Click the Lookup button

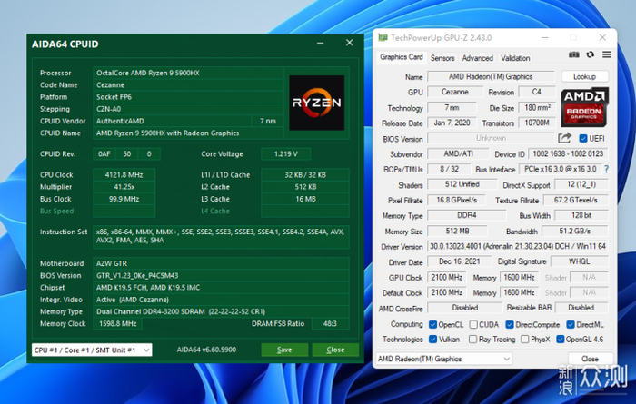coord(584,77)
